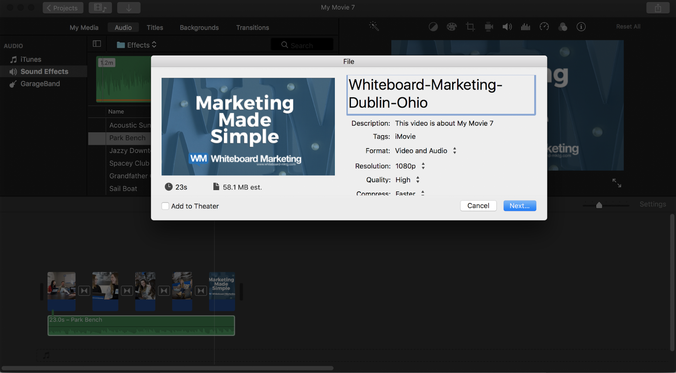Click the first transition icon between clips

click(x=84, y=291)
